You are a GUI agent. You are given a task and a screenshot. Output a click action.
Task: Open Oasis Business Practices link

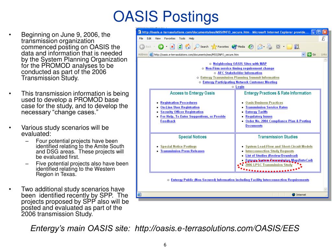(264, 102)
